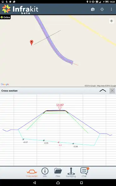Collapse the Cross section panel with chevron

(x=103, y=91)
